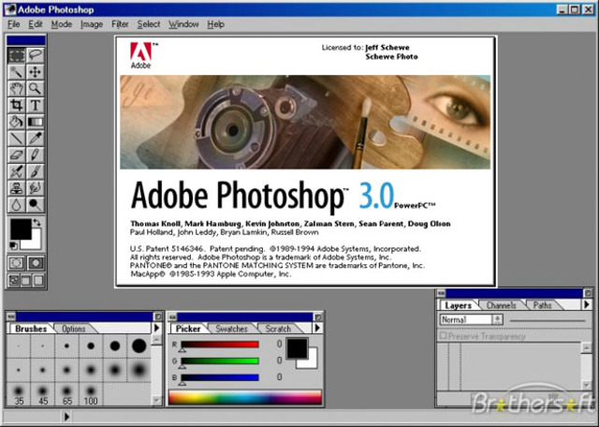This screenshot has width=599, height=427.
Task: Switch to Standard editing mode
Action: point(17,263)
